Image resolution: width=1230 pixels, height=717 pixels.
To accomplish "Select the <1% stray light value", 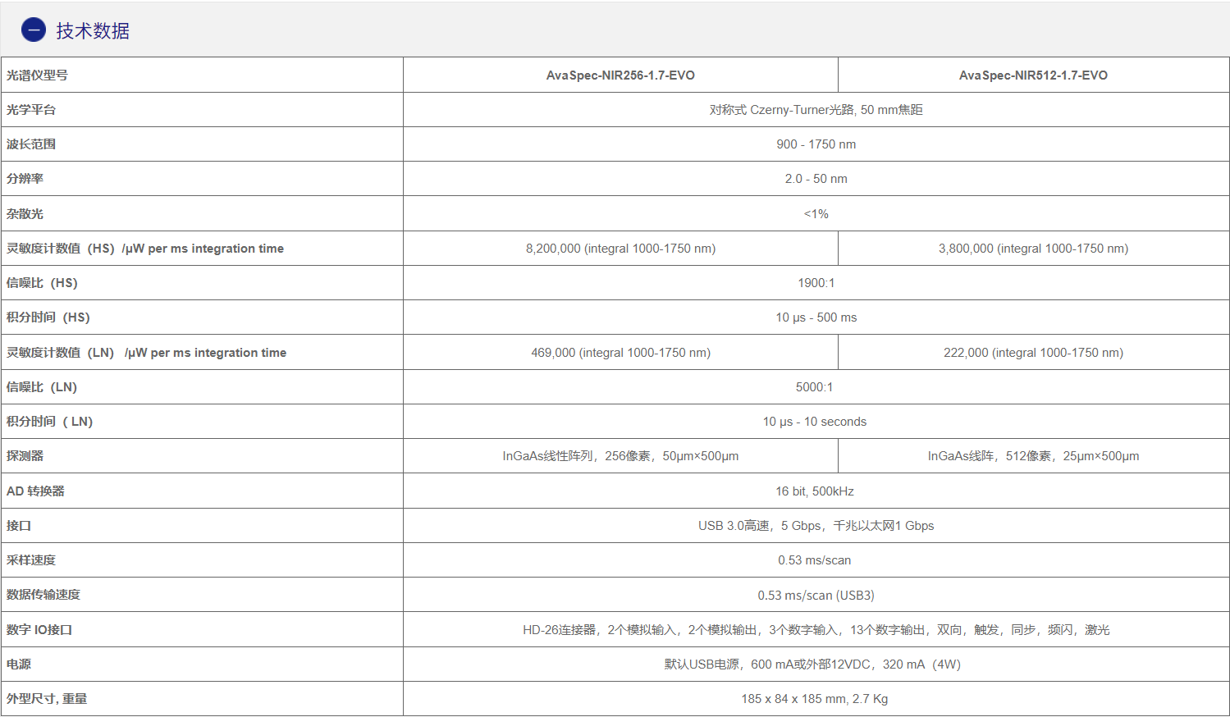I will click(x=816, y=214).
